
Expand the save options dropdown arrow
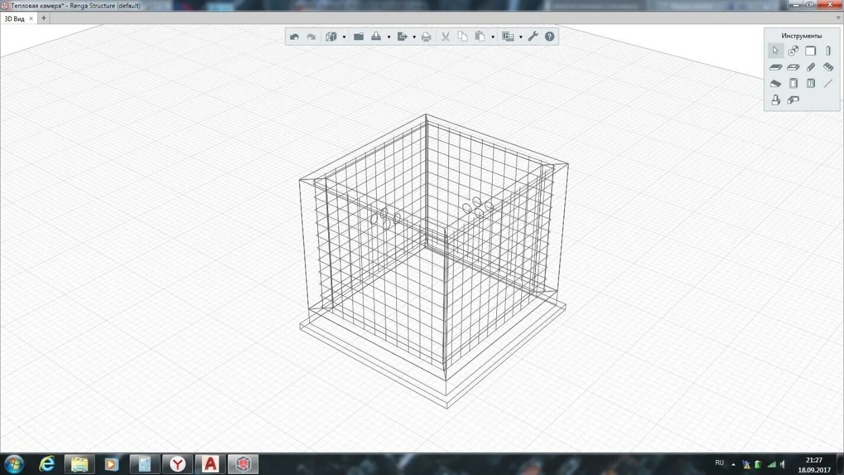point(389,37)
